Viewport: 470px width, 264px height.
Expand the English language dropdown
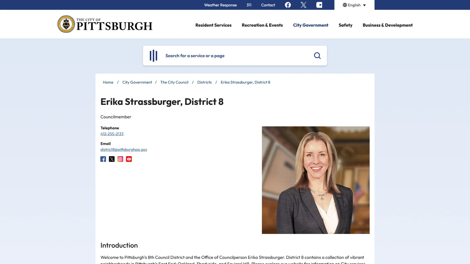click(x=354, y=5)
